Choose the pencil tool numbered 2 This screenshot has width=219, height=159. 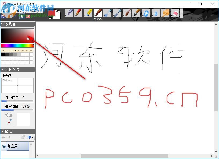(78, 12)
